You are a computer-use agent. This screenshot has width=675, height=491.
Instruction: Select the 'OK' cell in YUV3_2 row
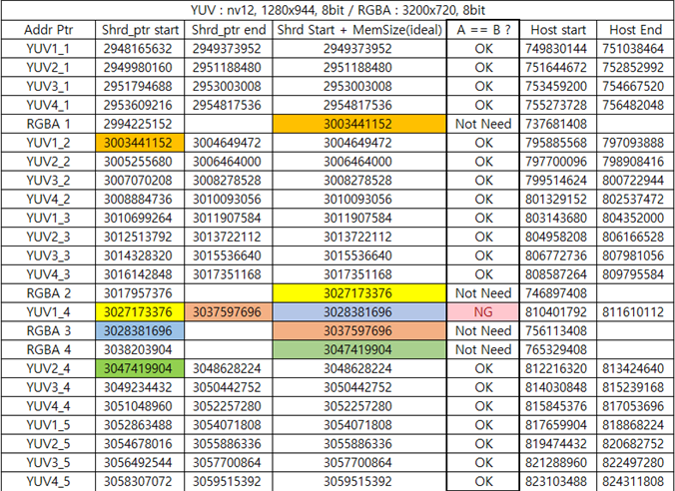click(483, 181)
